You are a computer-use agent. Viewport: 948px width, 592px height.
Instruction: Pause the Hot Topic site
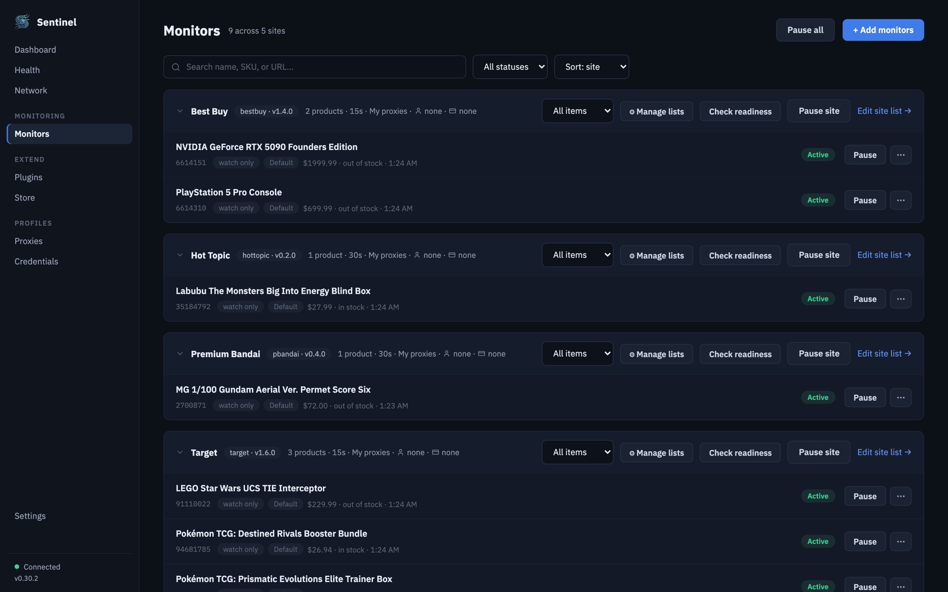(x=819, y=255)
